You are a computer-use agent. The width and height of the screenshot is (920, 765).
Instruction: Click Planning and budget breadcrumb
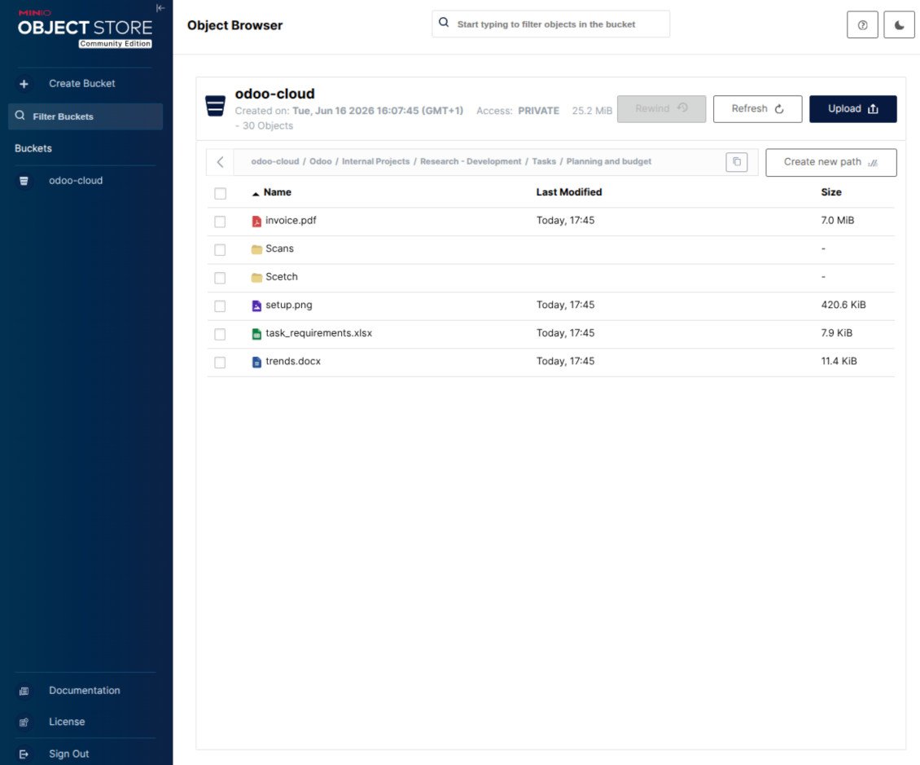coord(608,161)
